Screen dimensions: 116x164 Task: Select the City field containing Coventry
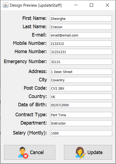point(81,80)
